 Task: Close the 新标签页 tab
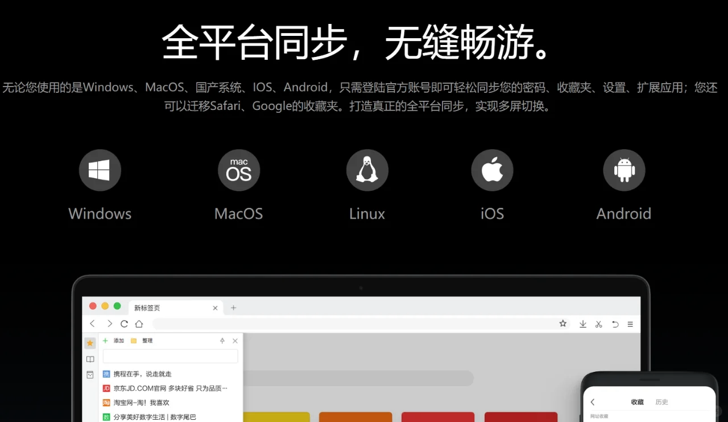[x=215, y=308]
